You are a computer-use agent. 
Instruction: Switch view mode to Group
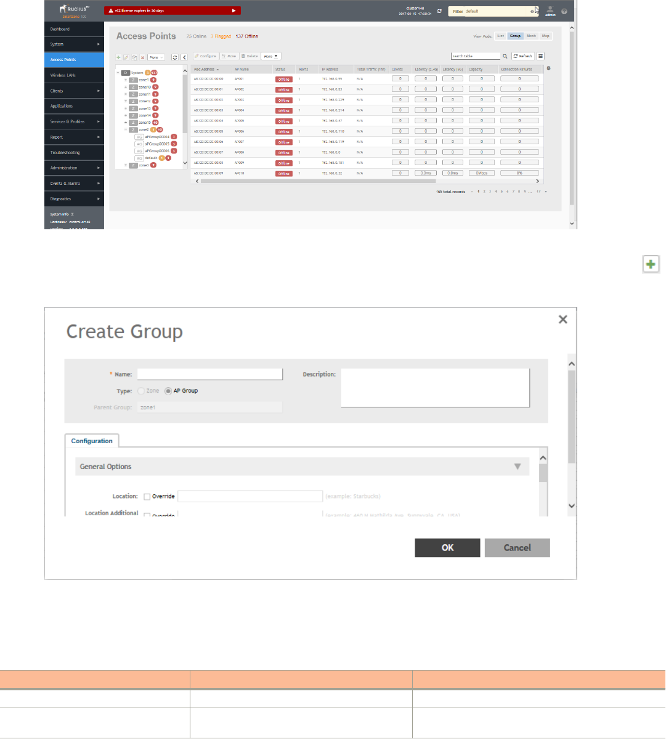[515, 36]
